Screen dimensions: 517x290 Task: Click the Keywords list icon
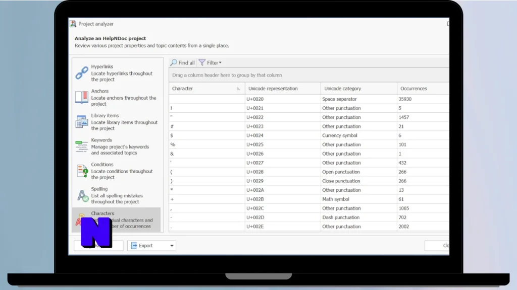pos(81,147)
